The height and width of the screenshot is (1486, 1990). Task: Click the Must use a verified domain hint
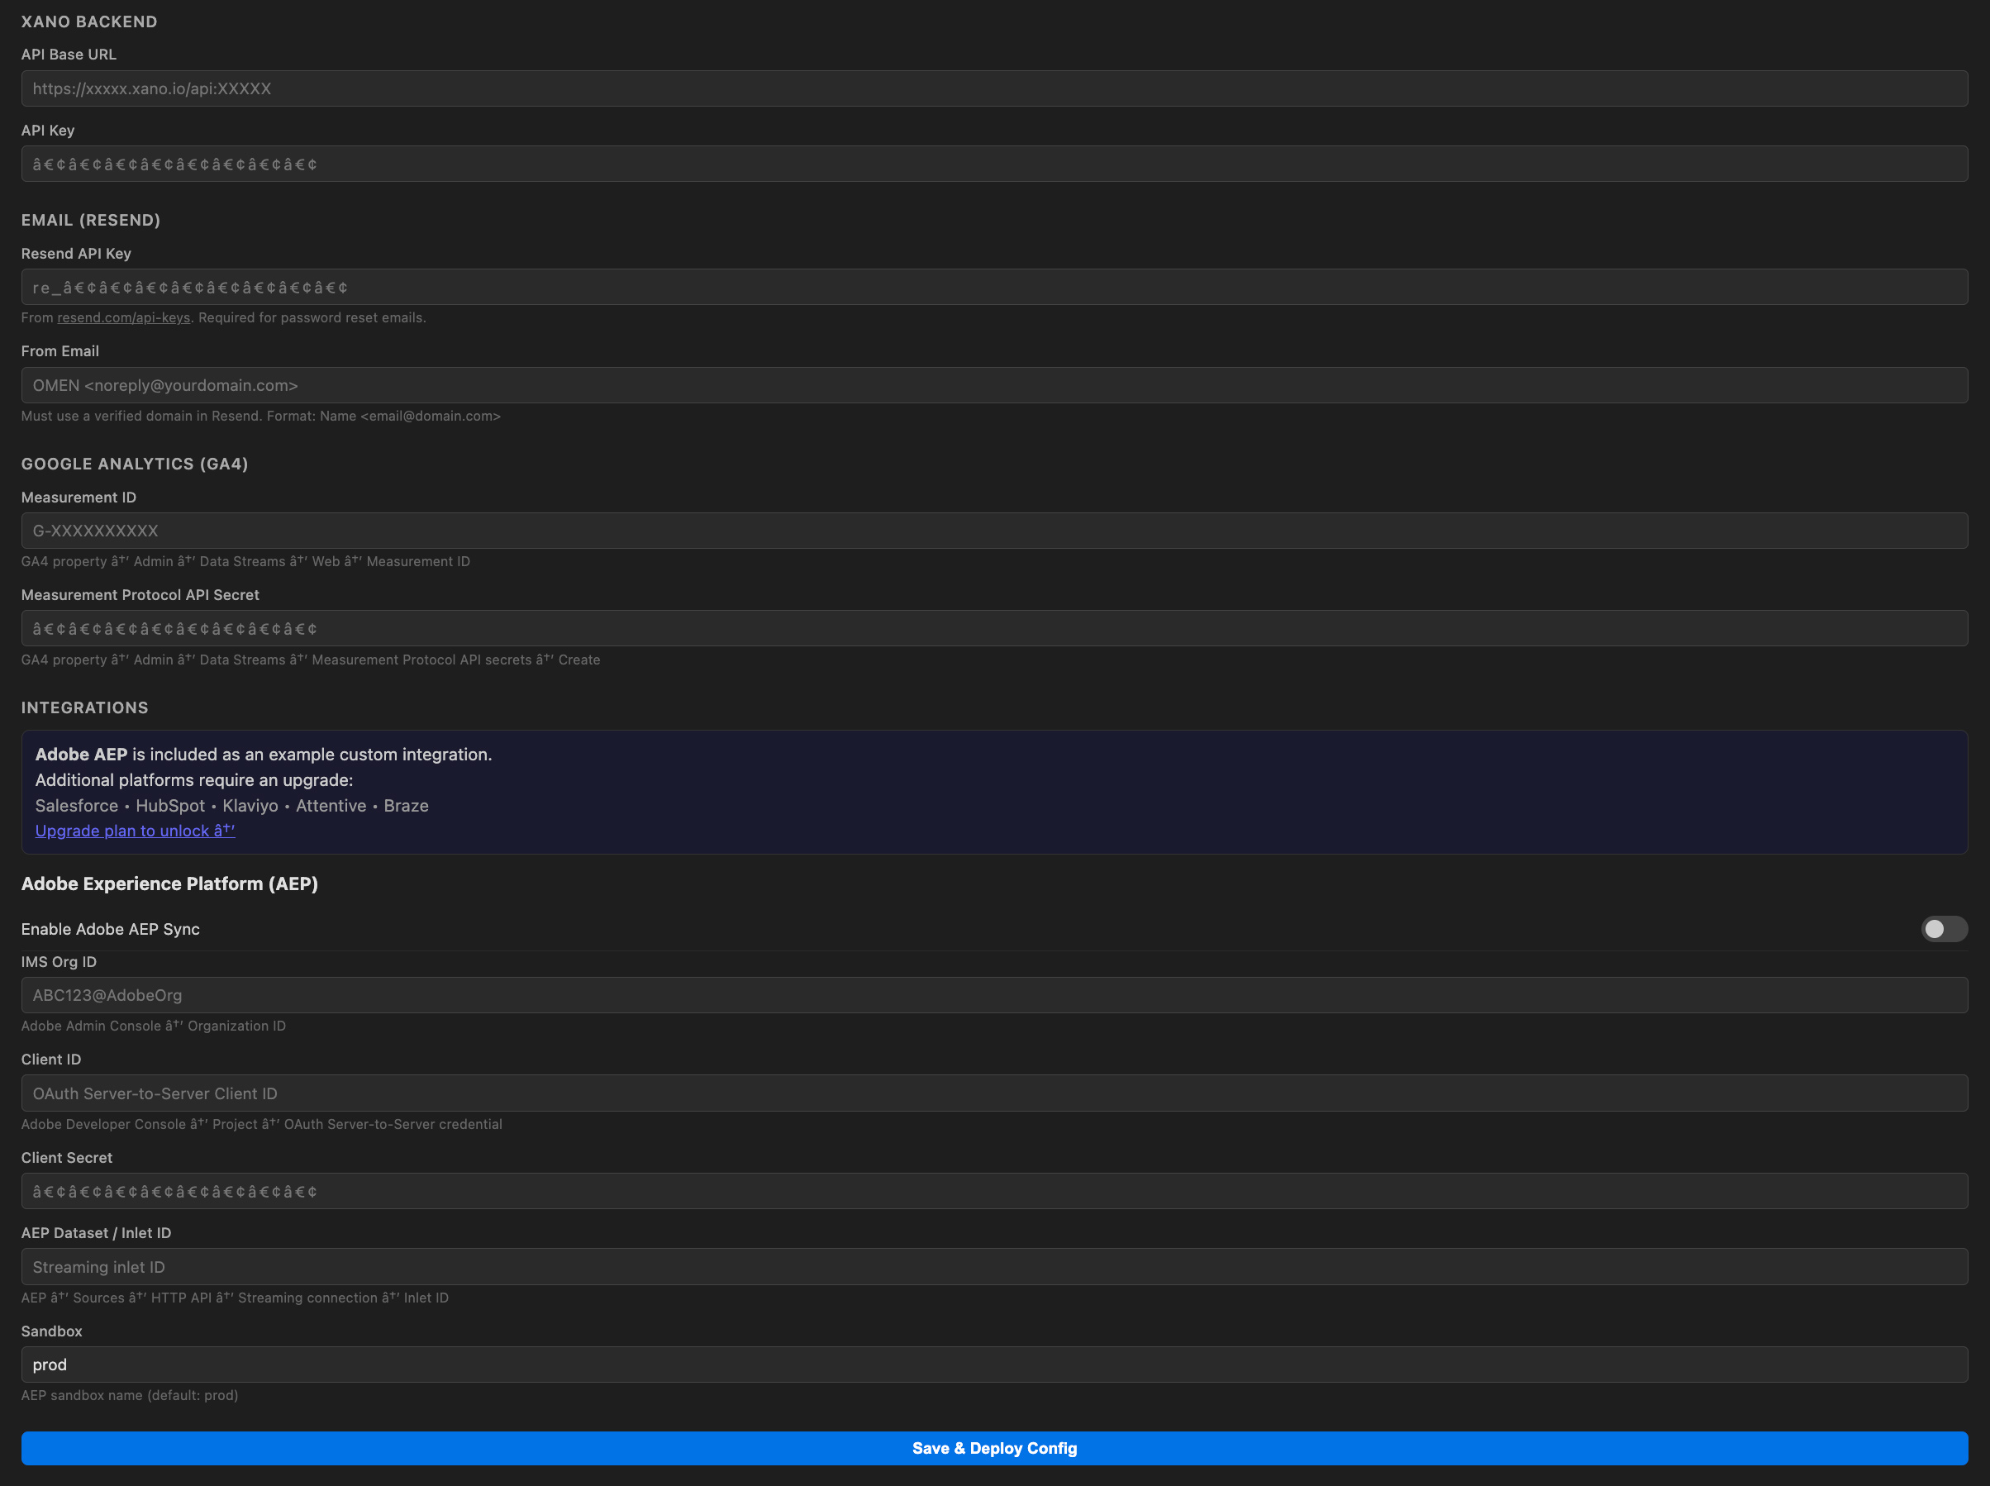(x=261, y=417)
